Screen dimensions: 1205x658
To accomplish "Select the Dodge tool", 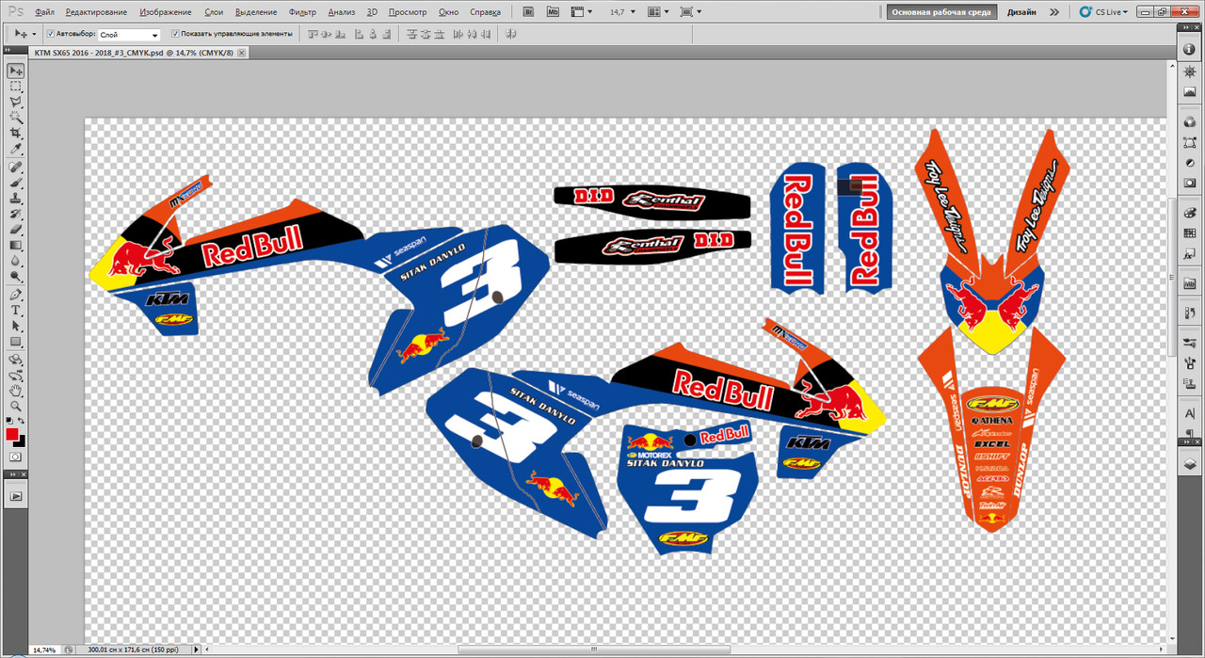I will 16,278.
